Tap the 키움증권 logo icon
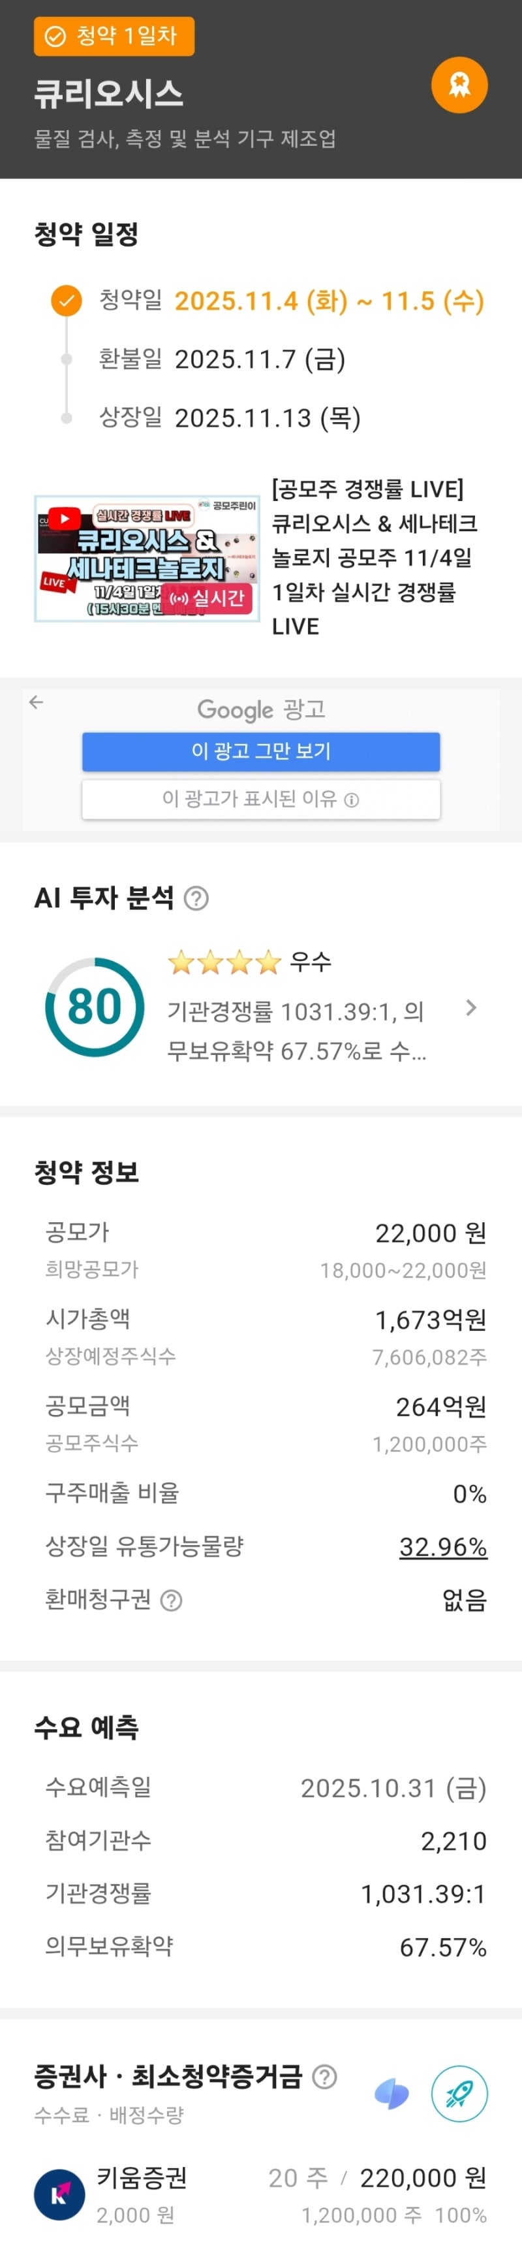The height and width of the screenshot is (2261, 522). 59,2195
